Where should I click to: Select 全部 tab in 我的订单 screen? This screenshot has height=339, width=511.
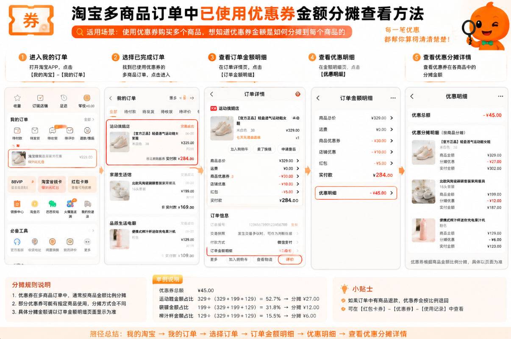click(113, 112)
